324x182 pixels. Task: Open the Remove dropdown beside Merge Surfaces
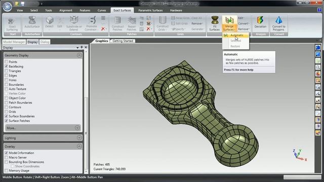tap(244, 29)
